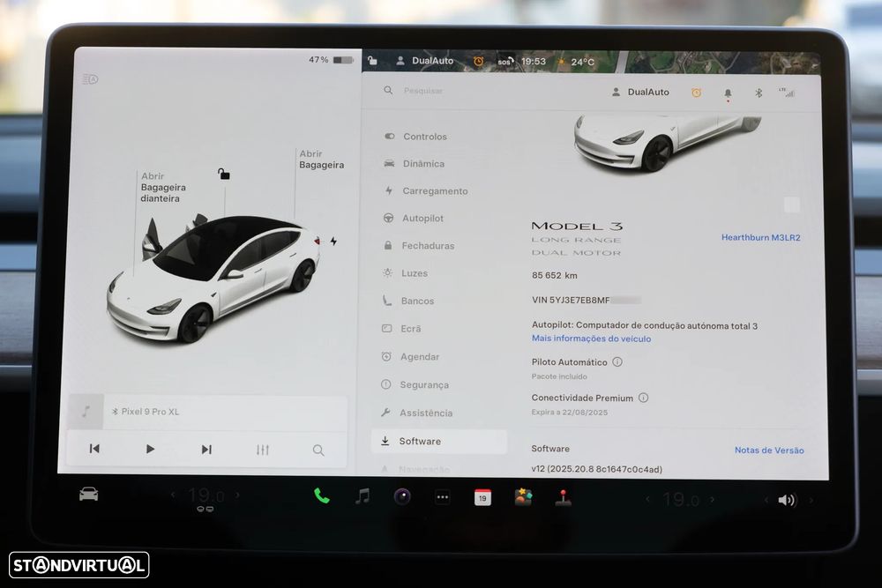Open the Toybox app

(x=523, y=497)
